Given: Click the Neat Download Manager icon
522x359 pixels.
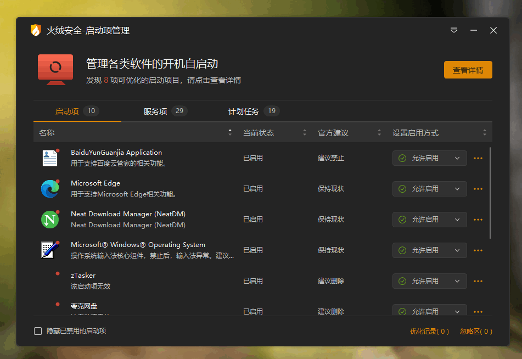Looking at the screenshot, I should (49, 220).
